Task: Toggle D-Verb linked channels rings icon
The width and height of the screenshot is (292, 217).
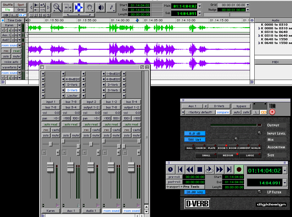Action: coord(263,112)
